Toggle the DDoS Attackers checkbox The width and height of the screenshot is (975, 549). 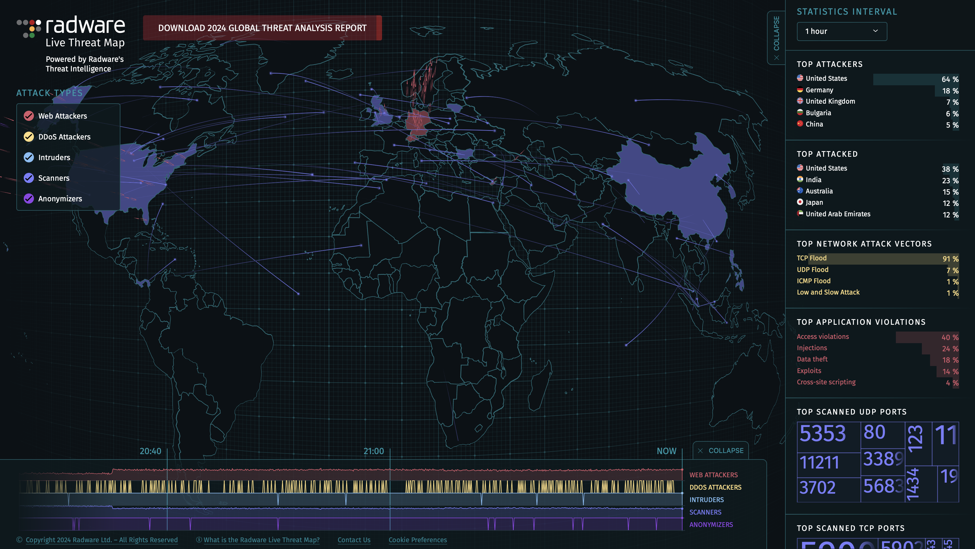click(29, 137)
